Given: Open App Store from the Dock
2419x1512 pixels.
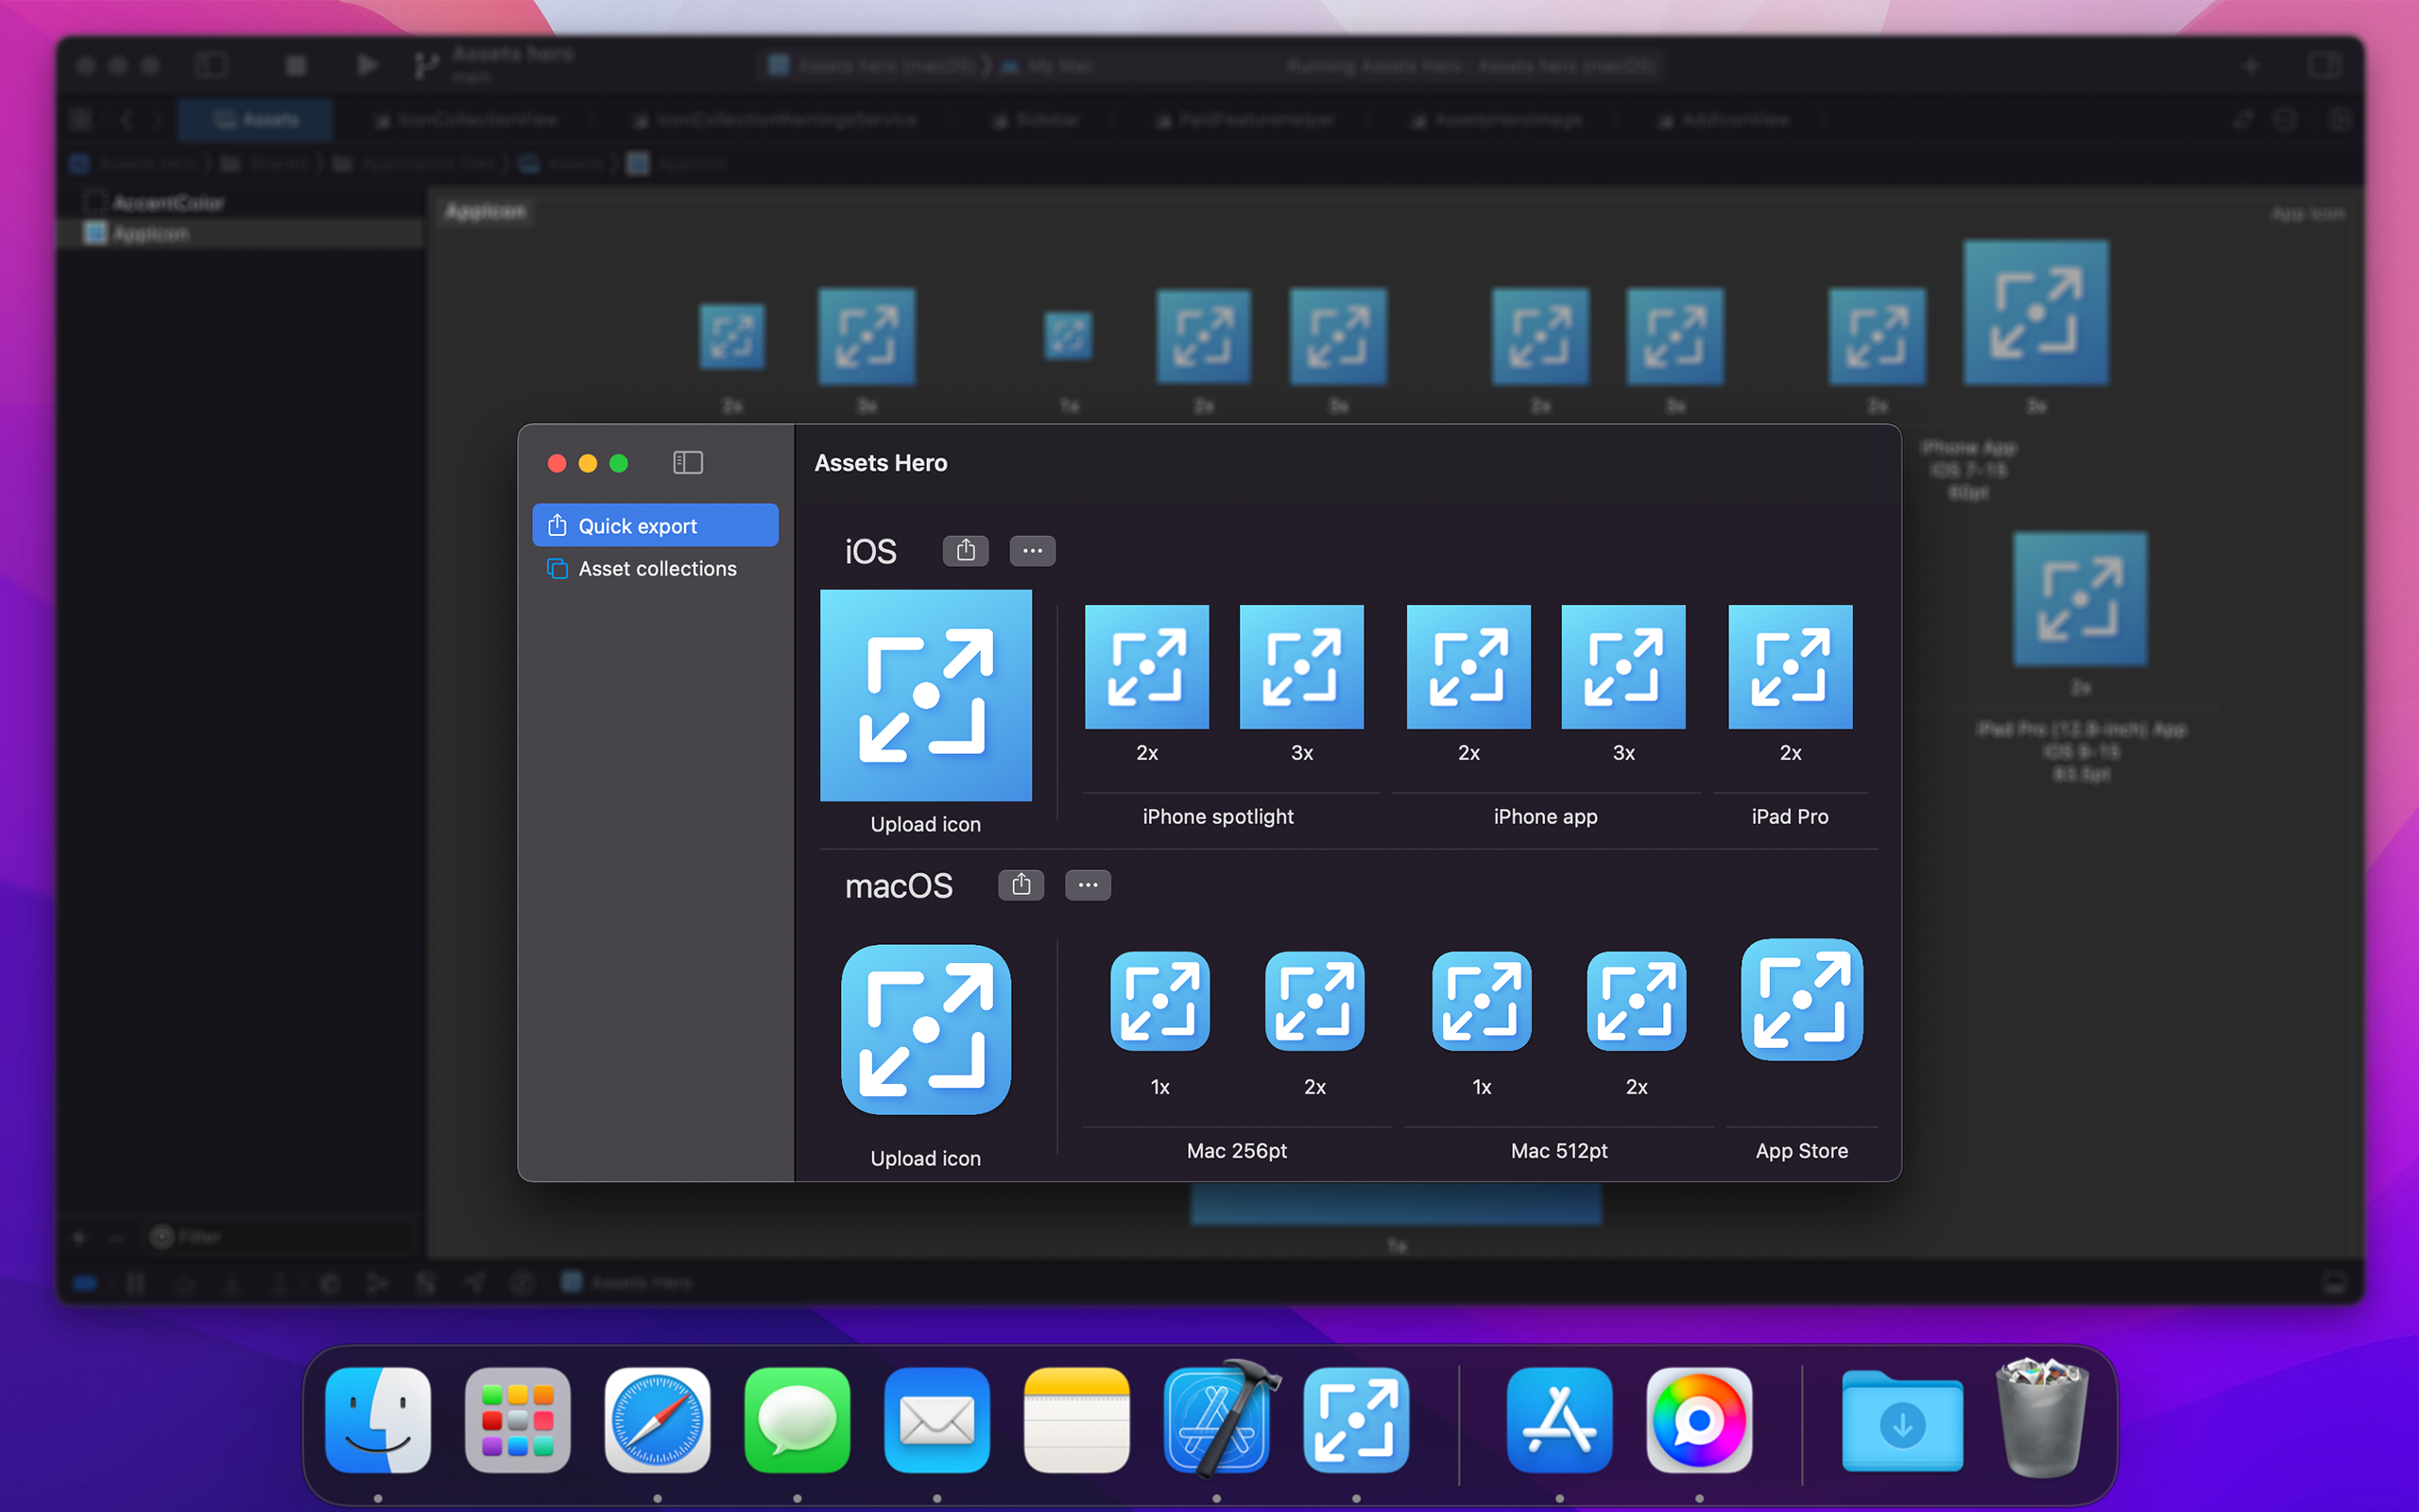Looking at the screenshot, I should [1558, 1421].
